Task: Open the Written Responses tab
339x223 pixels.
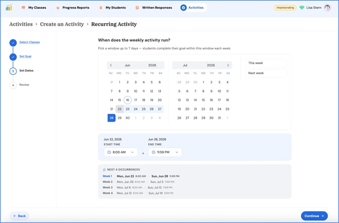Action: (154, 8)
